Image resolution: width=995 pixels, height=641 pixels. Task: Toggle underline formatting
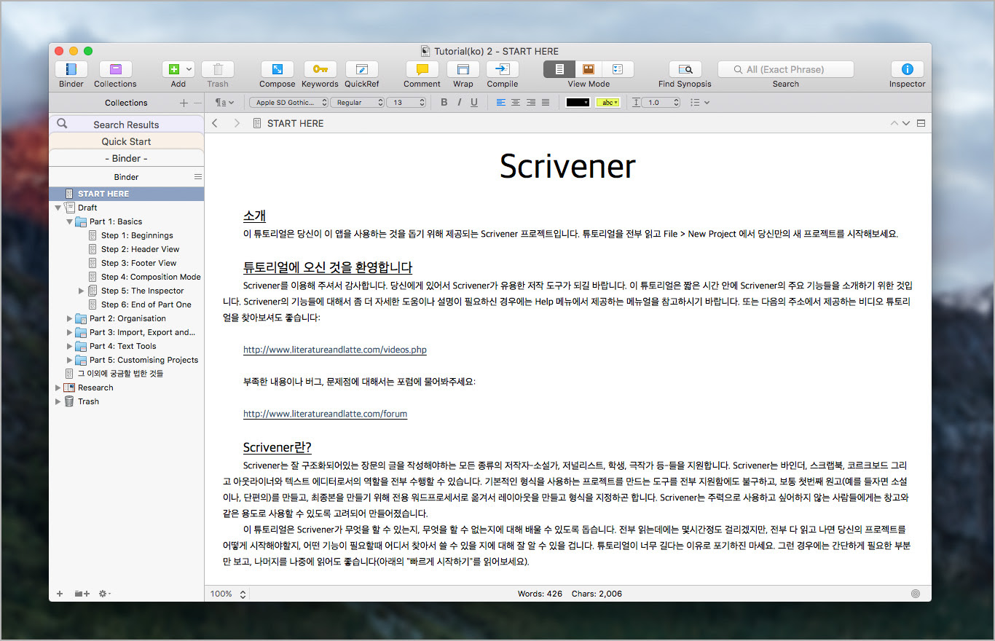tap(474, 103)
